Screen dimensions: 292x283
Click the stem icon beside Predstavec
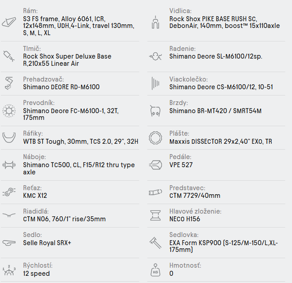pos(155,192)
